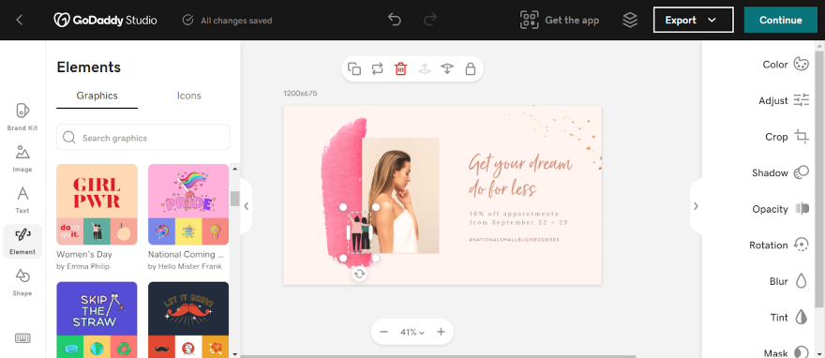This screenshot has height=358, width=825.
Task: Send the selected element backward
Action: [447, 68]
